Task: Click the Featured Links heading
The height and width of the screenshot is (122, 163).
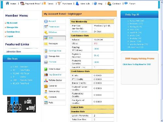Action: [x=17, y=44]
